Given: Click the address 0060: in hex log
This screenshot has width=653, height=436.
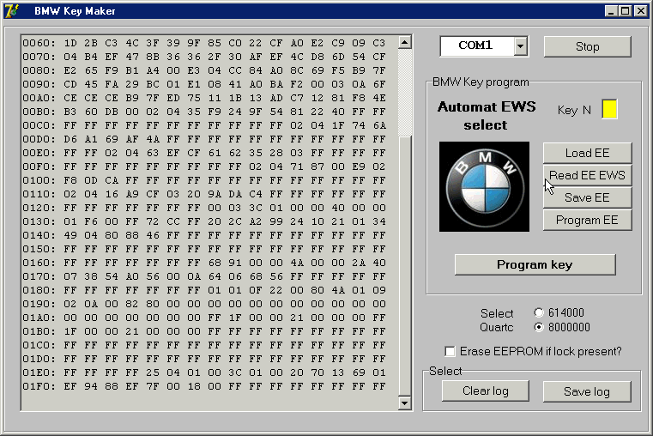Looking at the screenshot, I should 39,43.
